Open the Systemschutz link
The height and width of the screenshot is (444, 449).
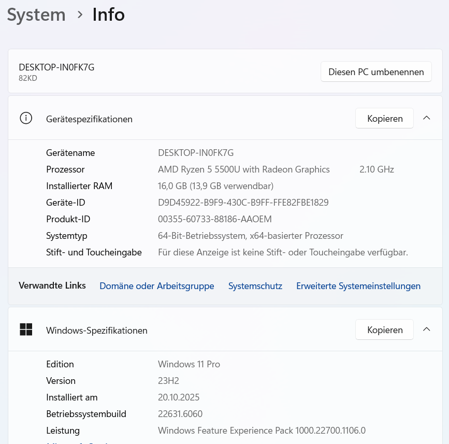(x=255, y=286)
